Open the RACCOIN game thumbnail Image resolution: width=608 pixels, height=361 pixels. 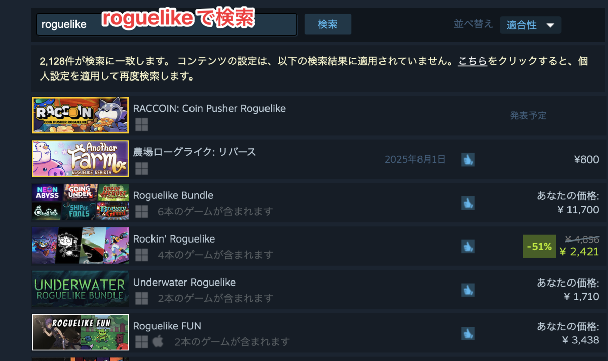pyautogui.click(x=80, y=115)
